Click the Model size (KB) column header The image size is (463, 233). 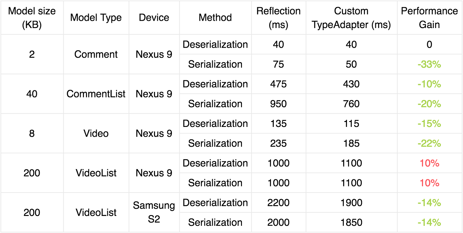32,18
